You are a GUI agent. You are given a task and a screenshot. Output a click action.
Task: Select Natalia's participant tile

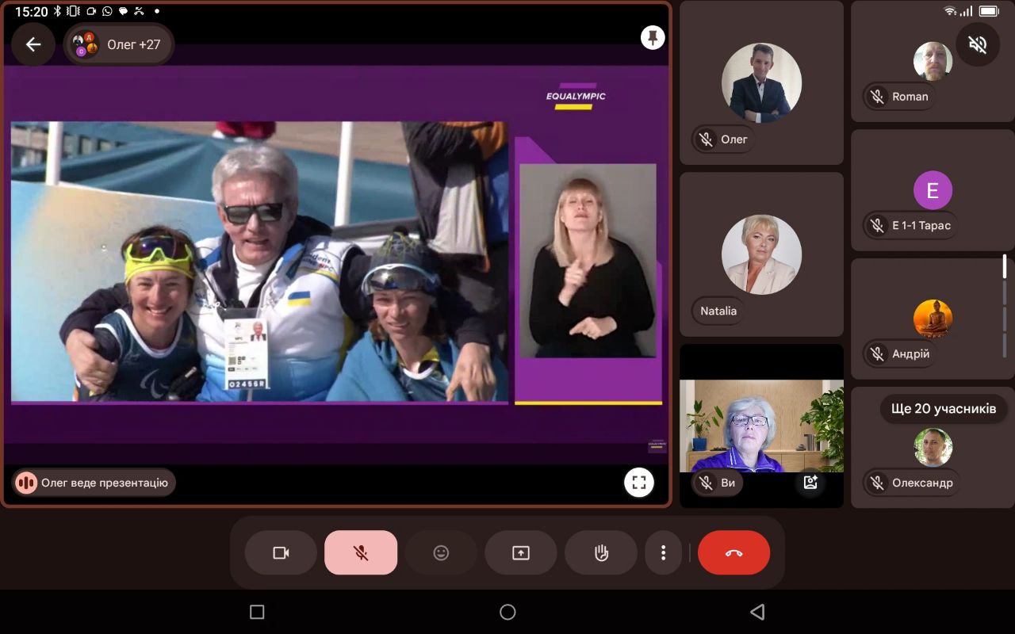761,254
